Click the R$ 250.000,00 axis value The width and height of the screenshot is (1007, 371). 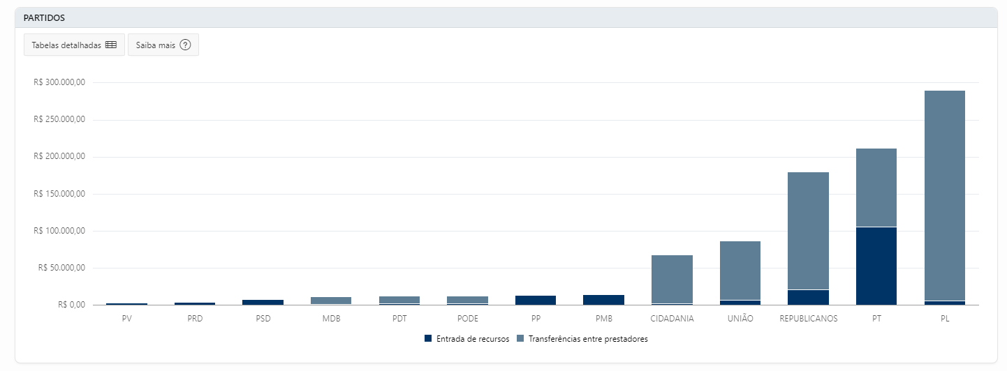point(59,119)
